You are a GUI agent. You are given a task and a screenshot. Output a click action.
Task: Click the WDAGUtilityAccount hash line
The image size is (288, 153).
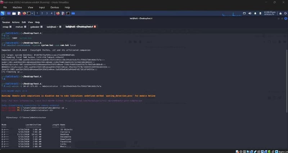coord(56,67)
